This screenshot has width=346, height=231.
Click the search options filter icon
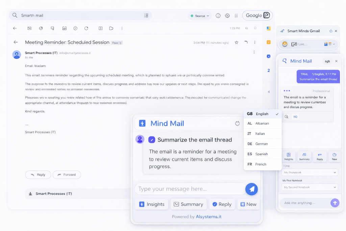click(146, 16)
